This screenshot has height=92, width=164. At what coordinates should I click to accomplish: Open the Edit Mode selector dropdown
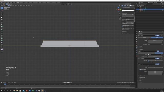tap(4, 6)
